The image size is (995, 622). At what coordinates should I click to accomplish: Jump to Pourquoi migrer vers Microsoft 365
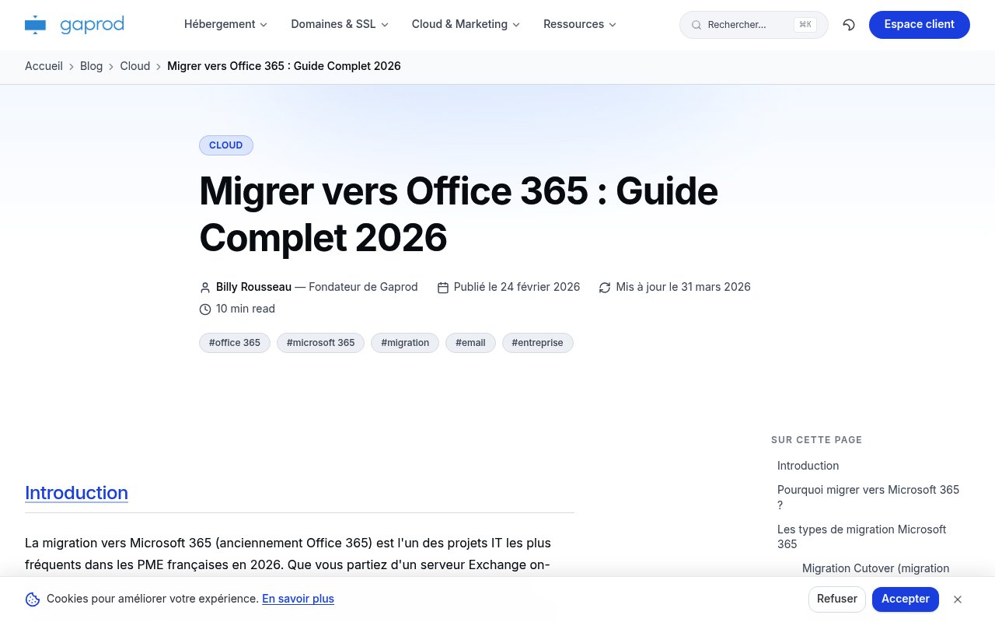tap(868, 498)
